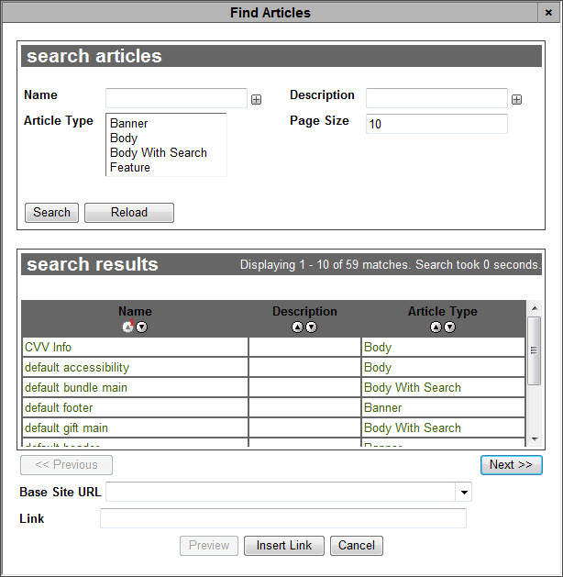Focus the Description search input field

click(436, 98)
